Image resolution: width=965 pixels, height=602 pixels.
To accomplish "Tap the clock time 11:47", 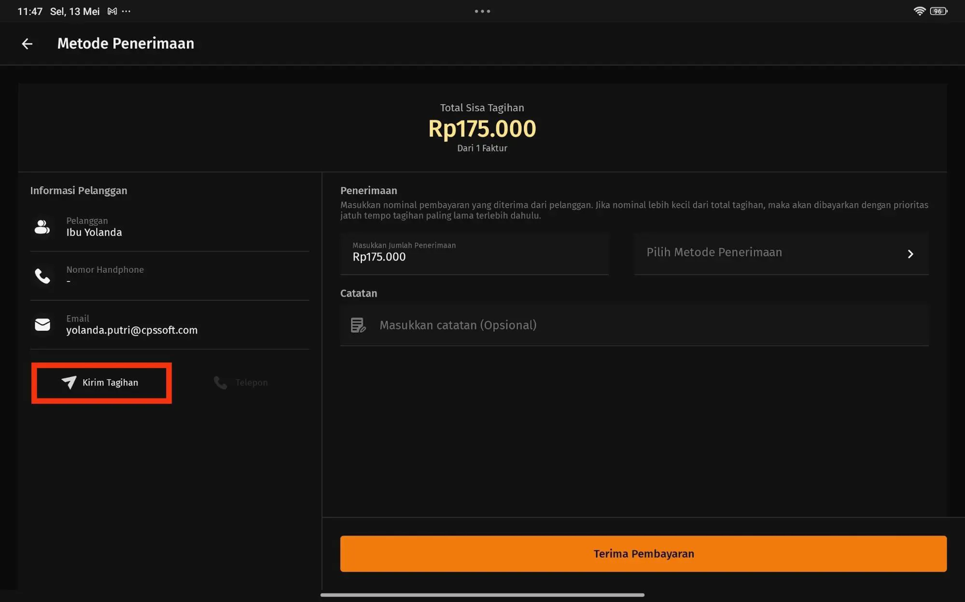I will (x=30, y=11).
